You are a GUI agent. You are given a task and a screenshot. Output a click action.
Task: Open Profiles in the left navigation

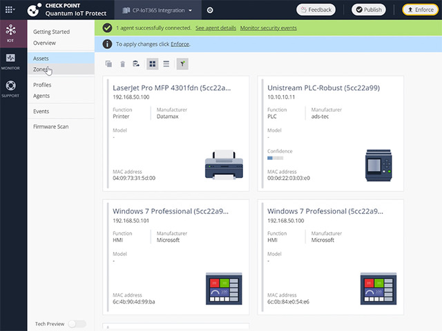(42, 85)
